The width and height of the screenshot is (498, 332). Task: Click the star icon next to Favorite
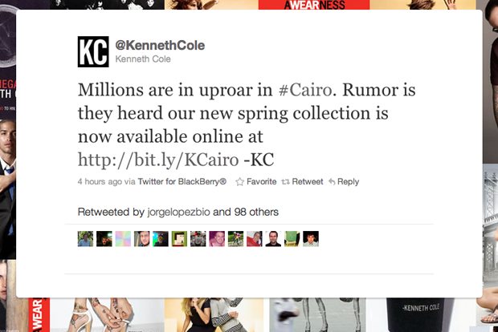coord(240,182)
